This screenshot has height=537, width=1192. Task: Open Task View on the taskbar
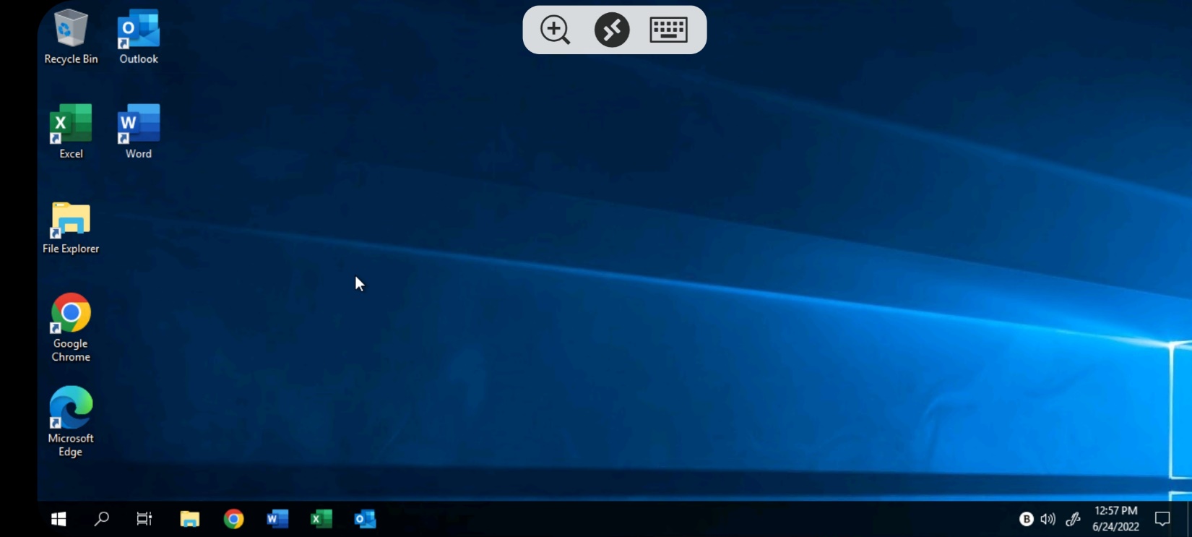point(144,519)
